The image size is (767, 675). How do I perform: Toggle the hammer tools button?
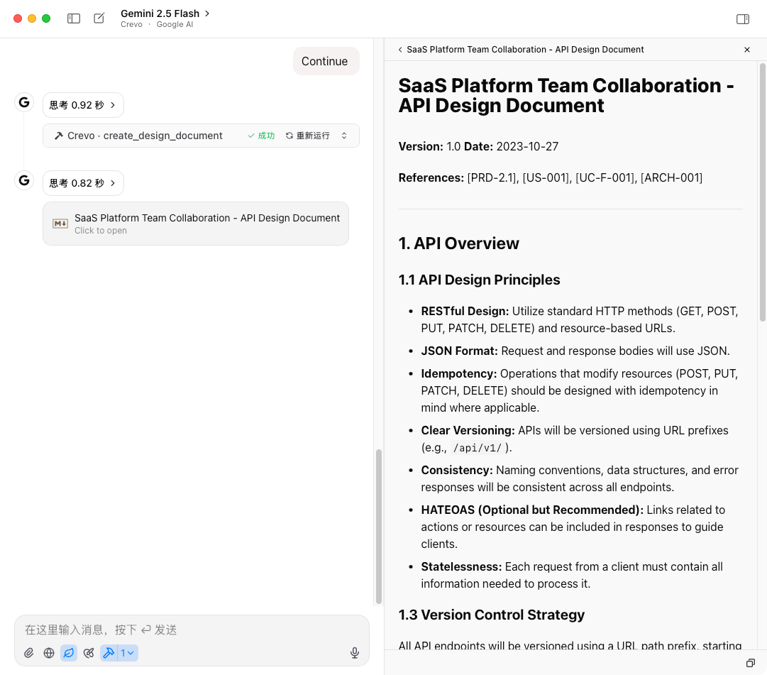tap(109, 653)
